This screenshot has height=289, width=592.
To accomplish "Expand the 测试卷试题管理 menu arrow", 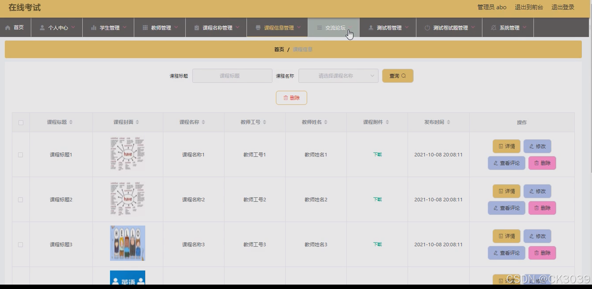I will coord(473,27).
